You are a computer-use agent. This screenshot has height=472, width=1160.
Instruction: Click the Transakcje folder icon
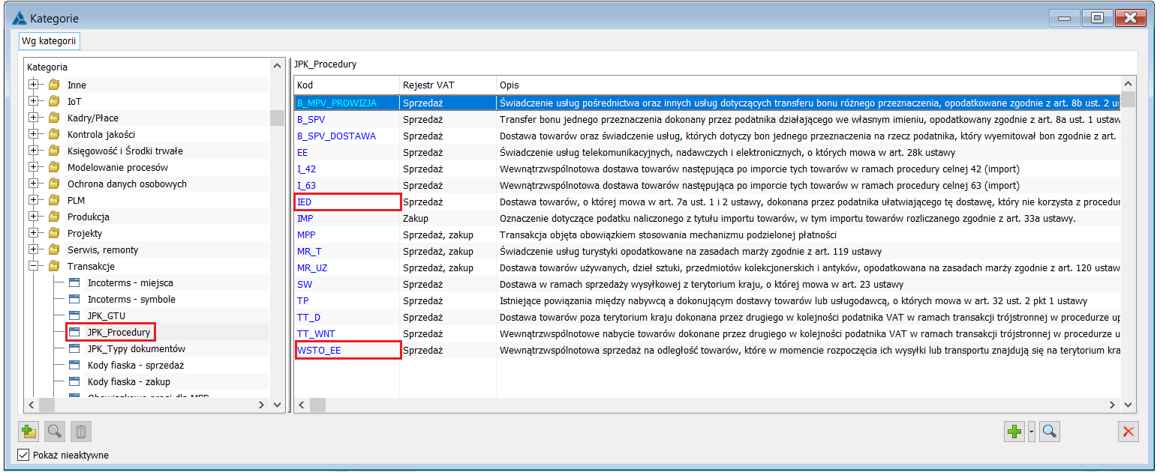(x=54, y=266)
